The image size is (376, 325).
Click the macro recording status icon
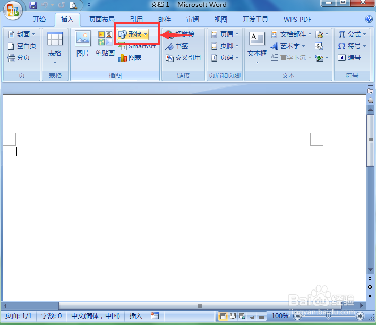pyautogui.click(x=155, y=316)
